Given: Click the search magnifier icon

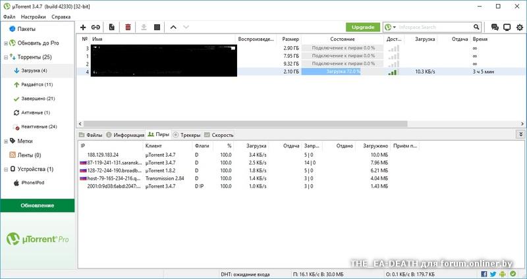Looking at the screenshot, I should pyautogui.click(x=476, y=27).
